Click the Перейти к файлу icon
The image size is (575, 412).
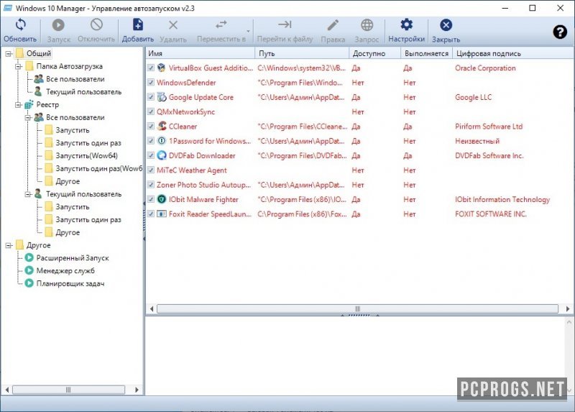(x=285, y=24)
